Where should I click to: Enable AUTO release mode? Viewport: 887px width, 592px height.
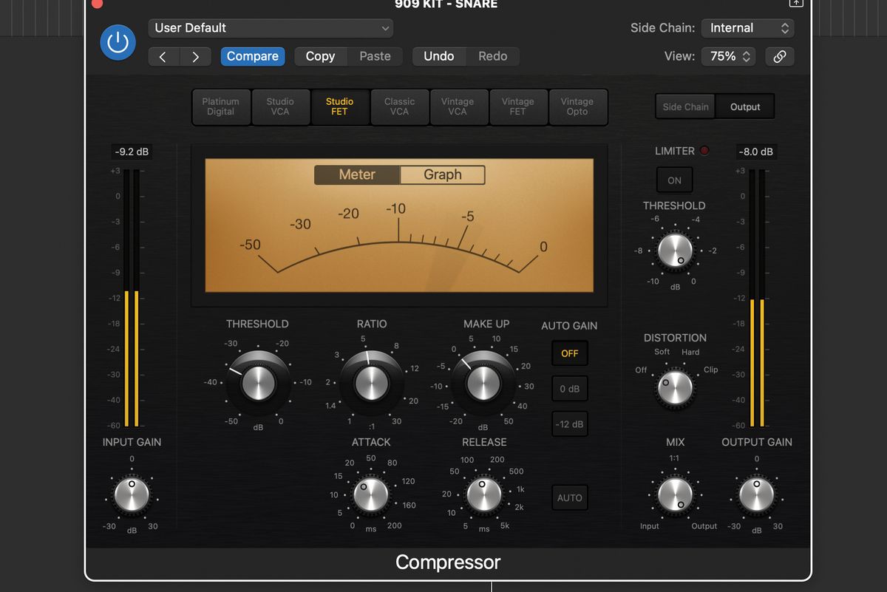coord(569,497)
